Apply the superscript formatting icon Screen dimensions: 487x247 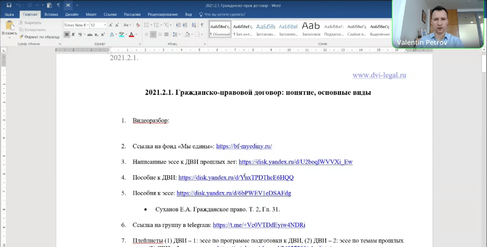point(102,34)
